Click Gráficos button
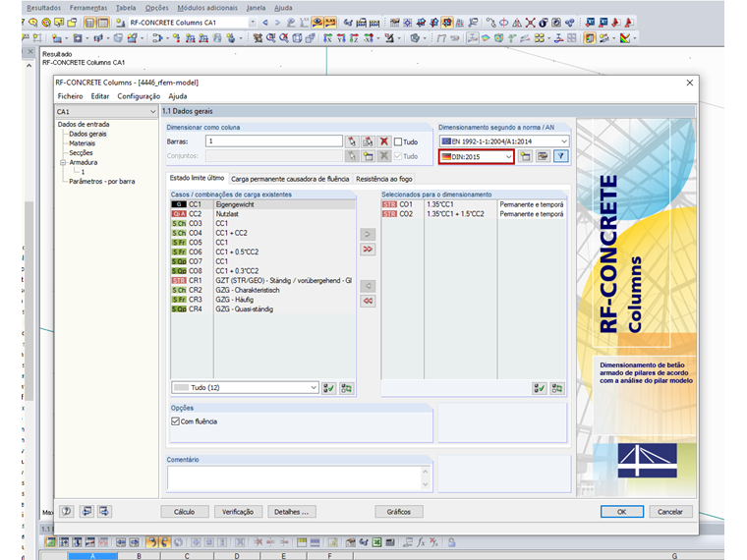The width and height of the screenshot is (747, 560). coord(399,512)
